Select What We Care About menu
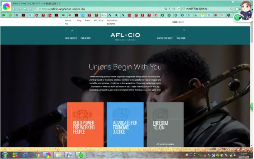254x159 pixels. 165,38
